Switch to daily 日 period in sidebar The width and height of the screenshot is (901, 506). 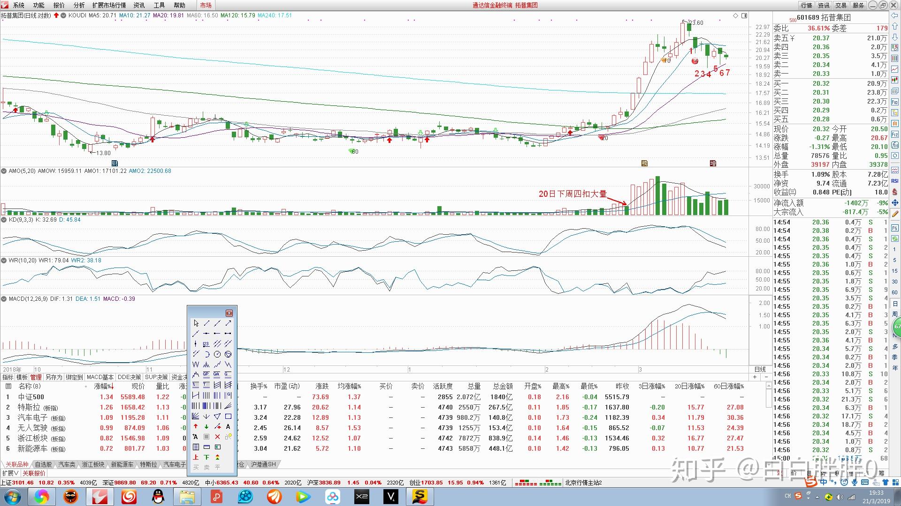[x=895, y=304]
